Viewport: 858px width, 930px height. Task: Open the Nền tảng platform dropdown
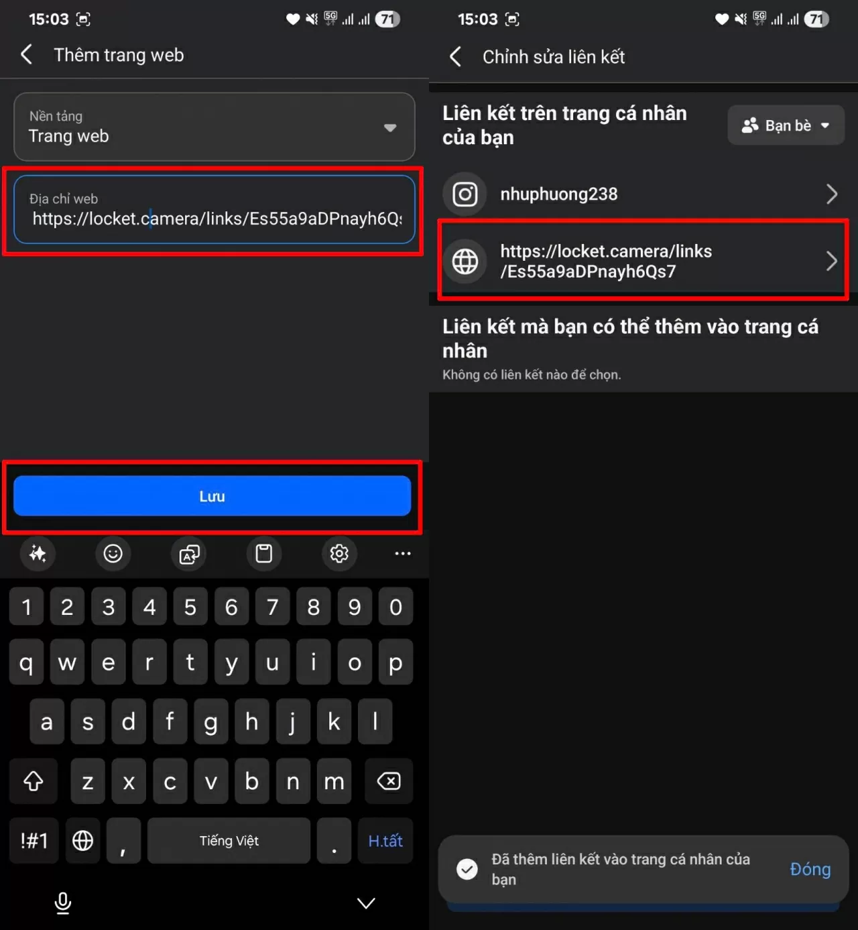(x=214, y=127)
